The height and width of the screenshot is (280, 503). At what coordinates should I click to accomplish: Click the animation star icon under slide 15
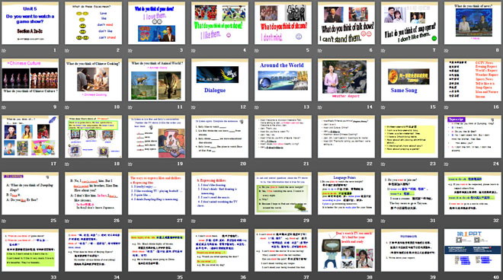[x=383, y=107]
